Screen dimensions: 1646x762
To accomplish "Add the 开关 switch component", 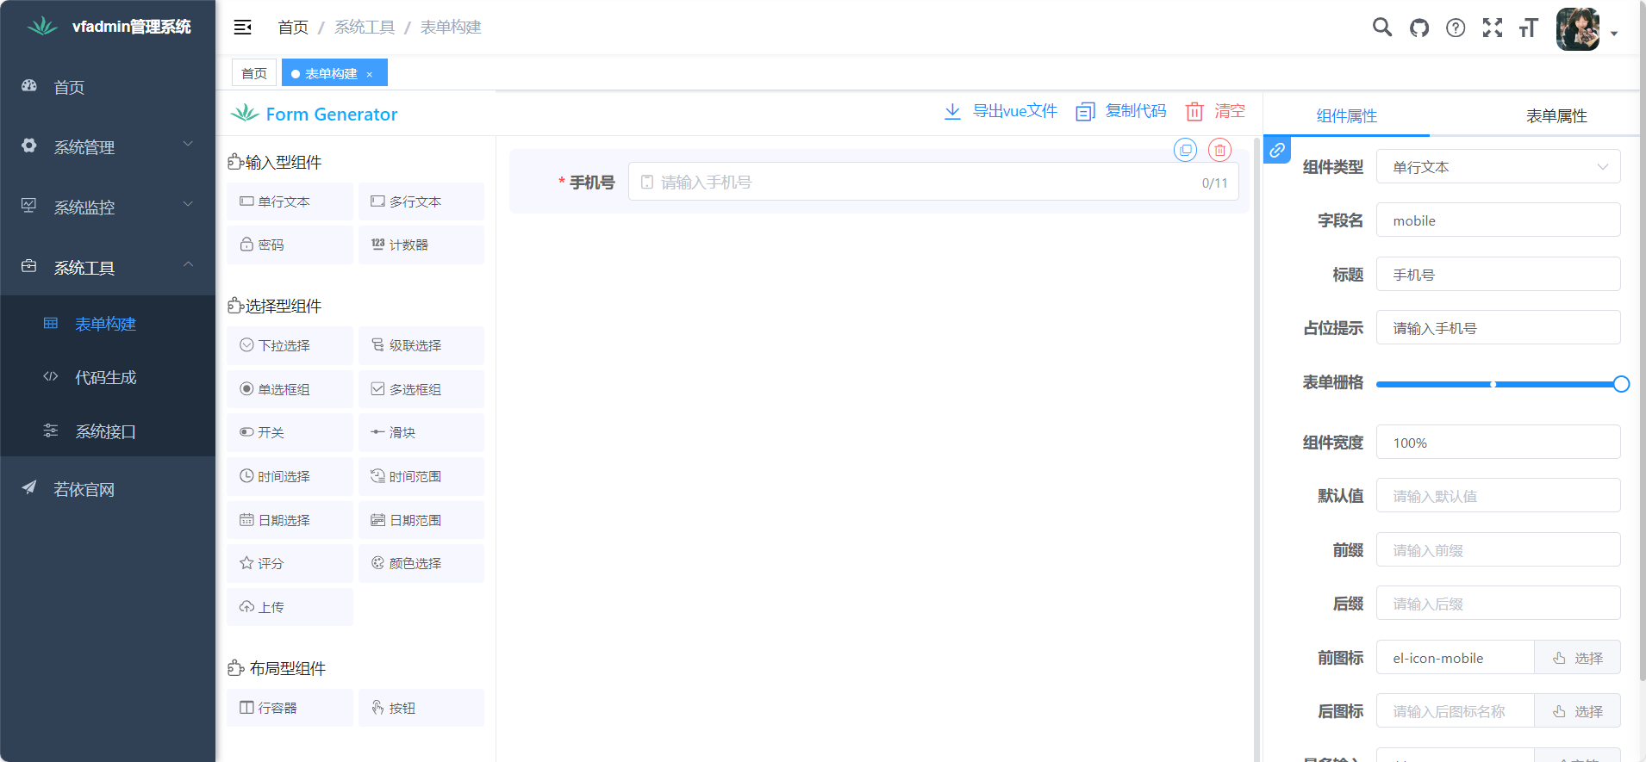I will click(290, 432).
